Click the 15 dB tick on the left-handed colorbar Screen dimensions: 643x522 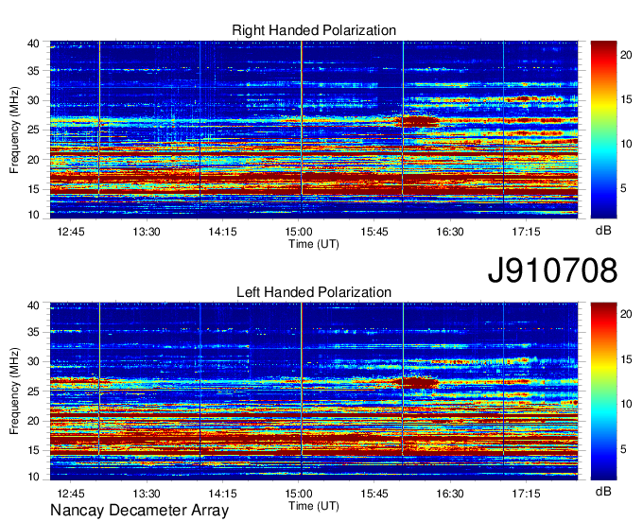(x=626, y=359)
